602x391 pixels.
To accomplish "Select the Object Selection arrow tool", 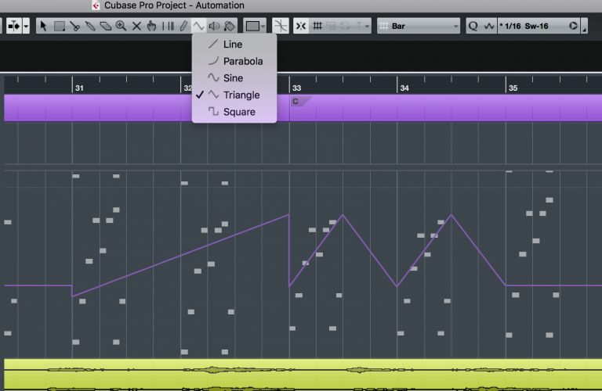I will point(43,26).
